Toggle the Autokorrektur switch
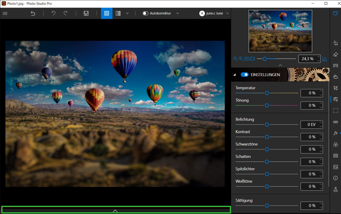The height and width of the screenshot is (214, 341). [145, 13]
